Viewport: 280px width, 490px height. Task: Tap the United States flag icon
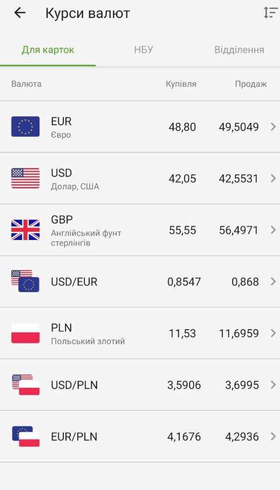pos(25,178)
